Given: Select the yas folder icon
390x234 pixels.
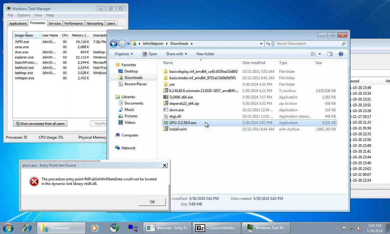Looking at the screenshot, I should click(166, 84).
